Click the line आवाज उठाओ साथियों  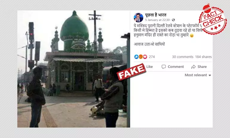tap(149, 44)
